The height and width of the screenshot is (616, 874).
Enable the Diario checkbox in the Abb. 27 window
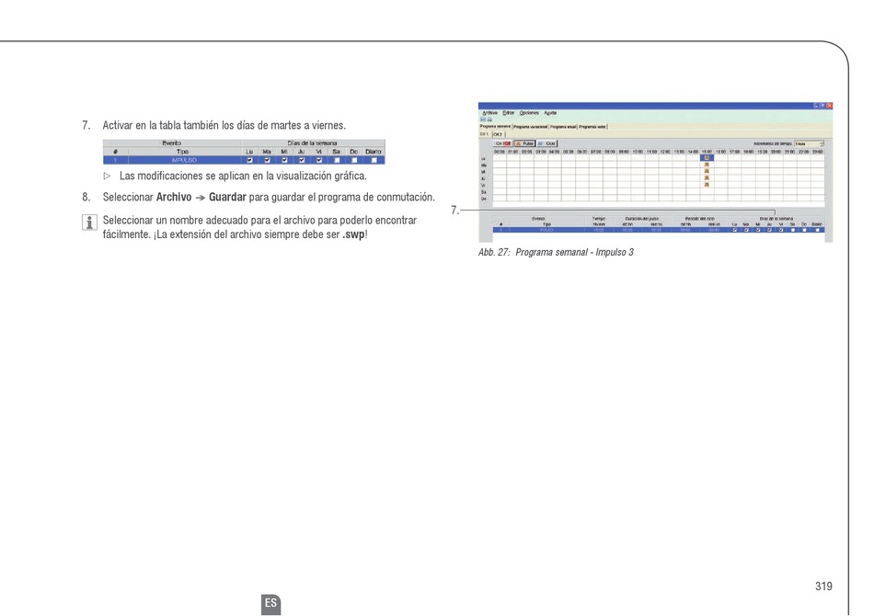coord(817,230)
